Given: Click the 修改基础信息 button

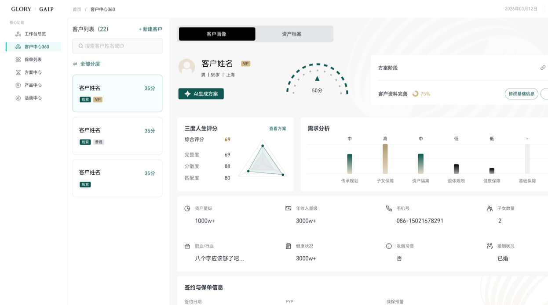Looking at the screenshot, I should [521, 93].
